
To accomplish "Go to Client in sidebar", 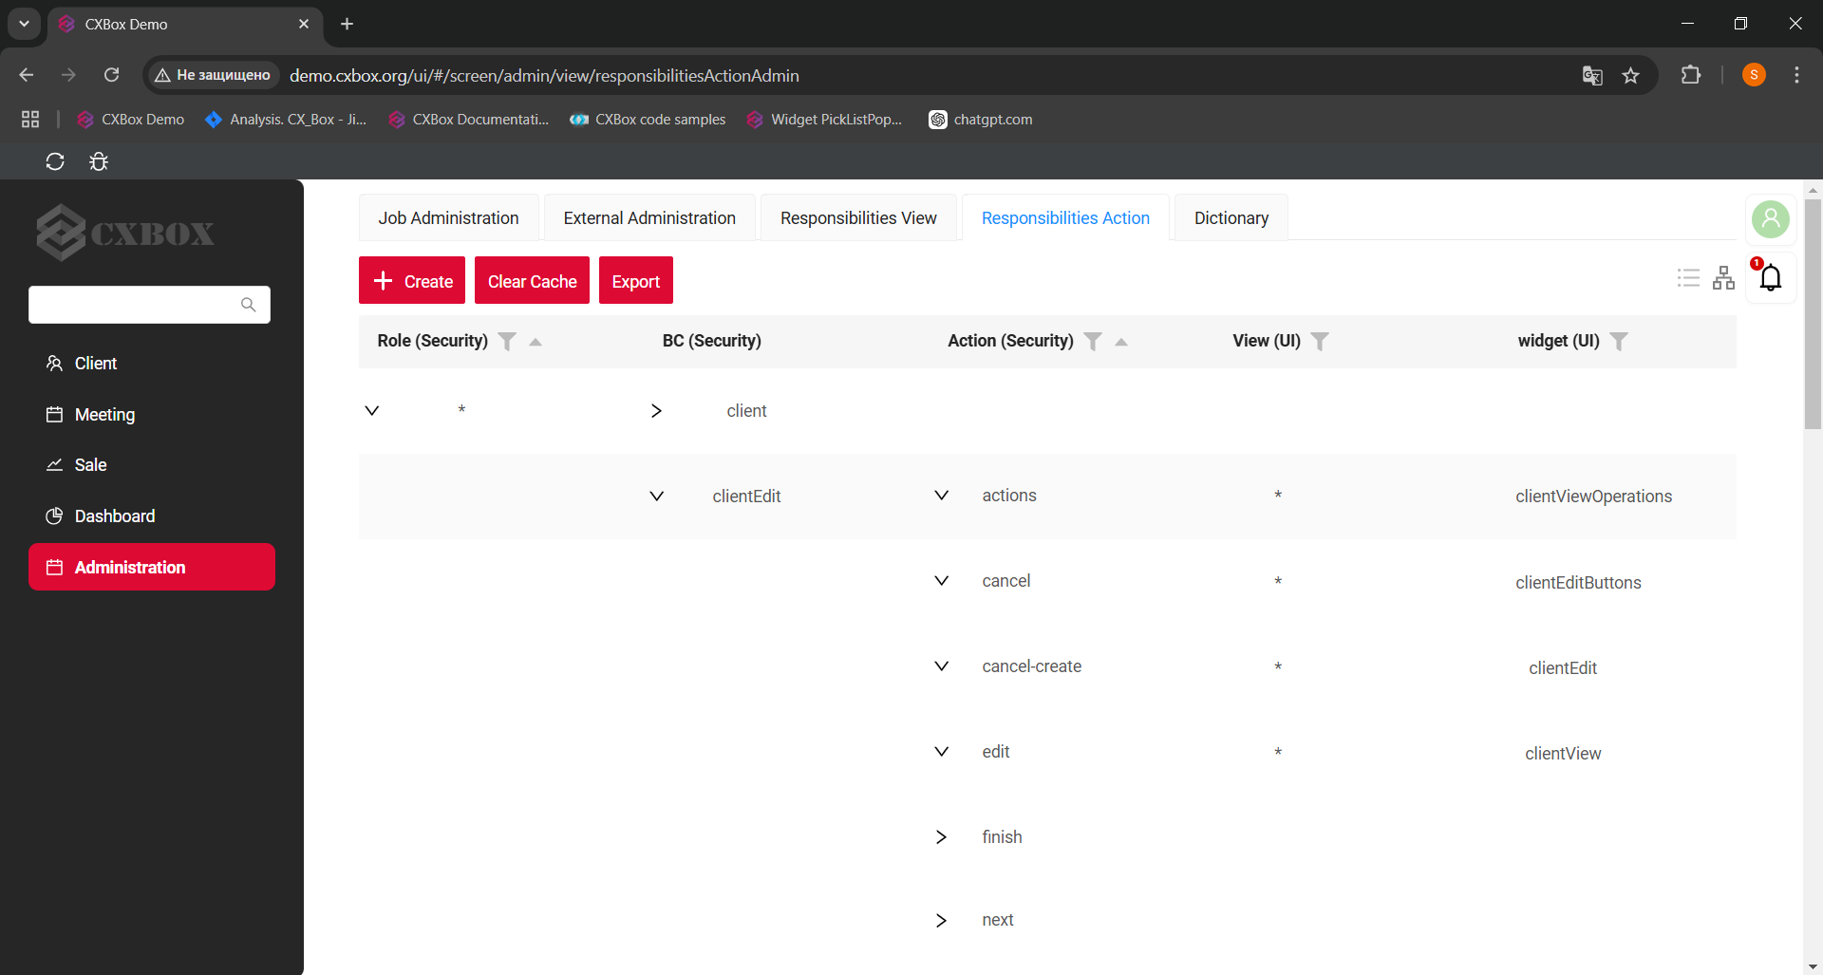I will pyautogui.click(x=152, y=364).
